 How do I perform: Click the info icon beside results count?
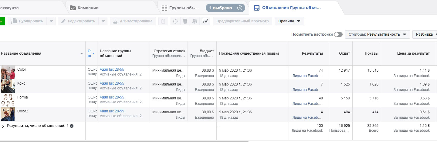pos(72,126)
